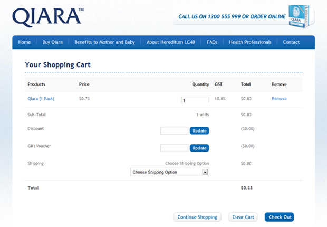Open About Hereditum LC40 page
The image size is (327, 227).
click(x=171, y=42)
